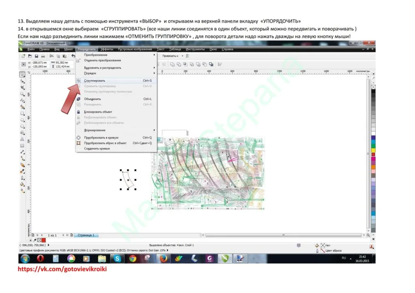This screenshot has width=415, height=293.
Task: Select the Outline pen tool
Action: (x=22, y=178)
